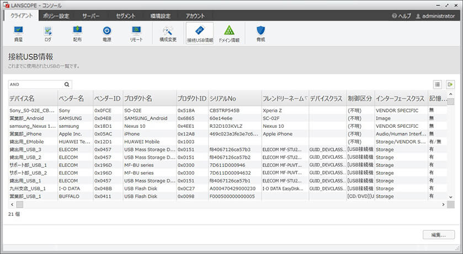
Task: Switch to the クライアント tab
Action: 22,15
